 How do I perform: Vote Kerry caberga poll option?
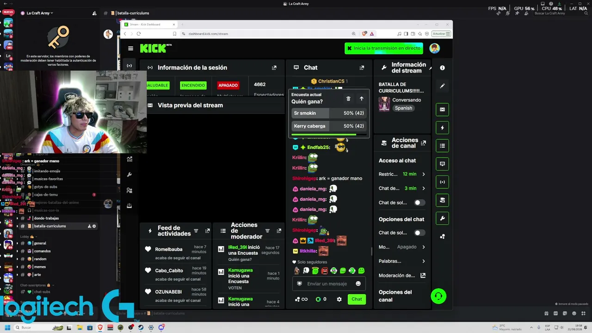[x=329, y=126]
